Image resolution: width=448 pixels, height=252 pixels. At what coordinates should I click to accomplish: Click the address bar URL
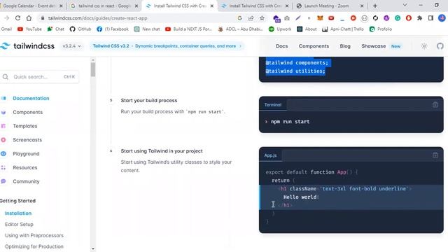coord(98,18)
